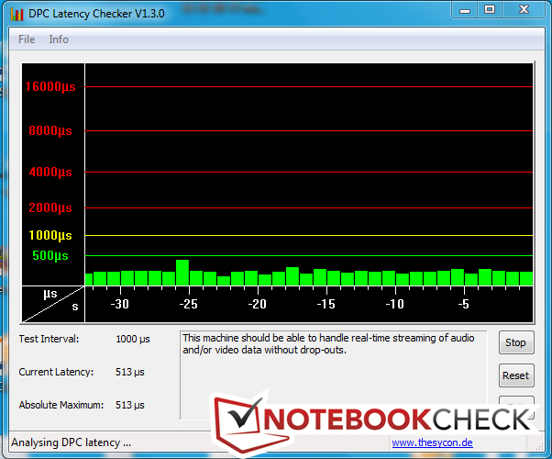Minimize the DPC Latency Checker window
This screenshot has height=459, width=552.
coord(465,10)
